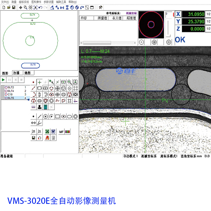Choose the rectangle drawing tool
Image resolution: width=211 pixels, height=211 pixels.
tap(57, 116)
